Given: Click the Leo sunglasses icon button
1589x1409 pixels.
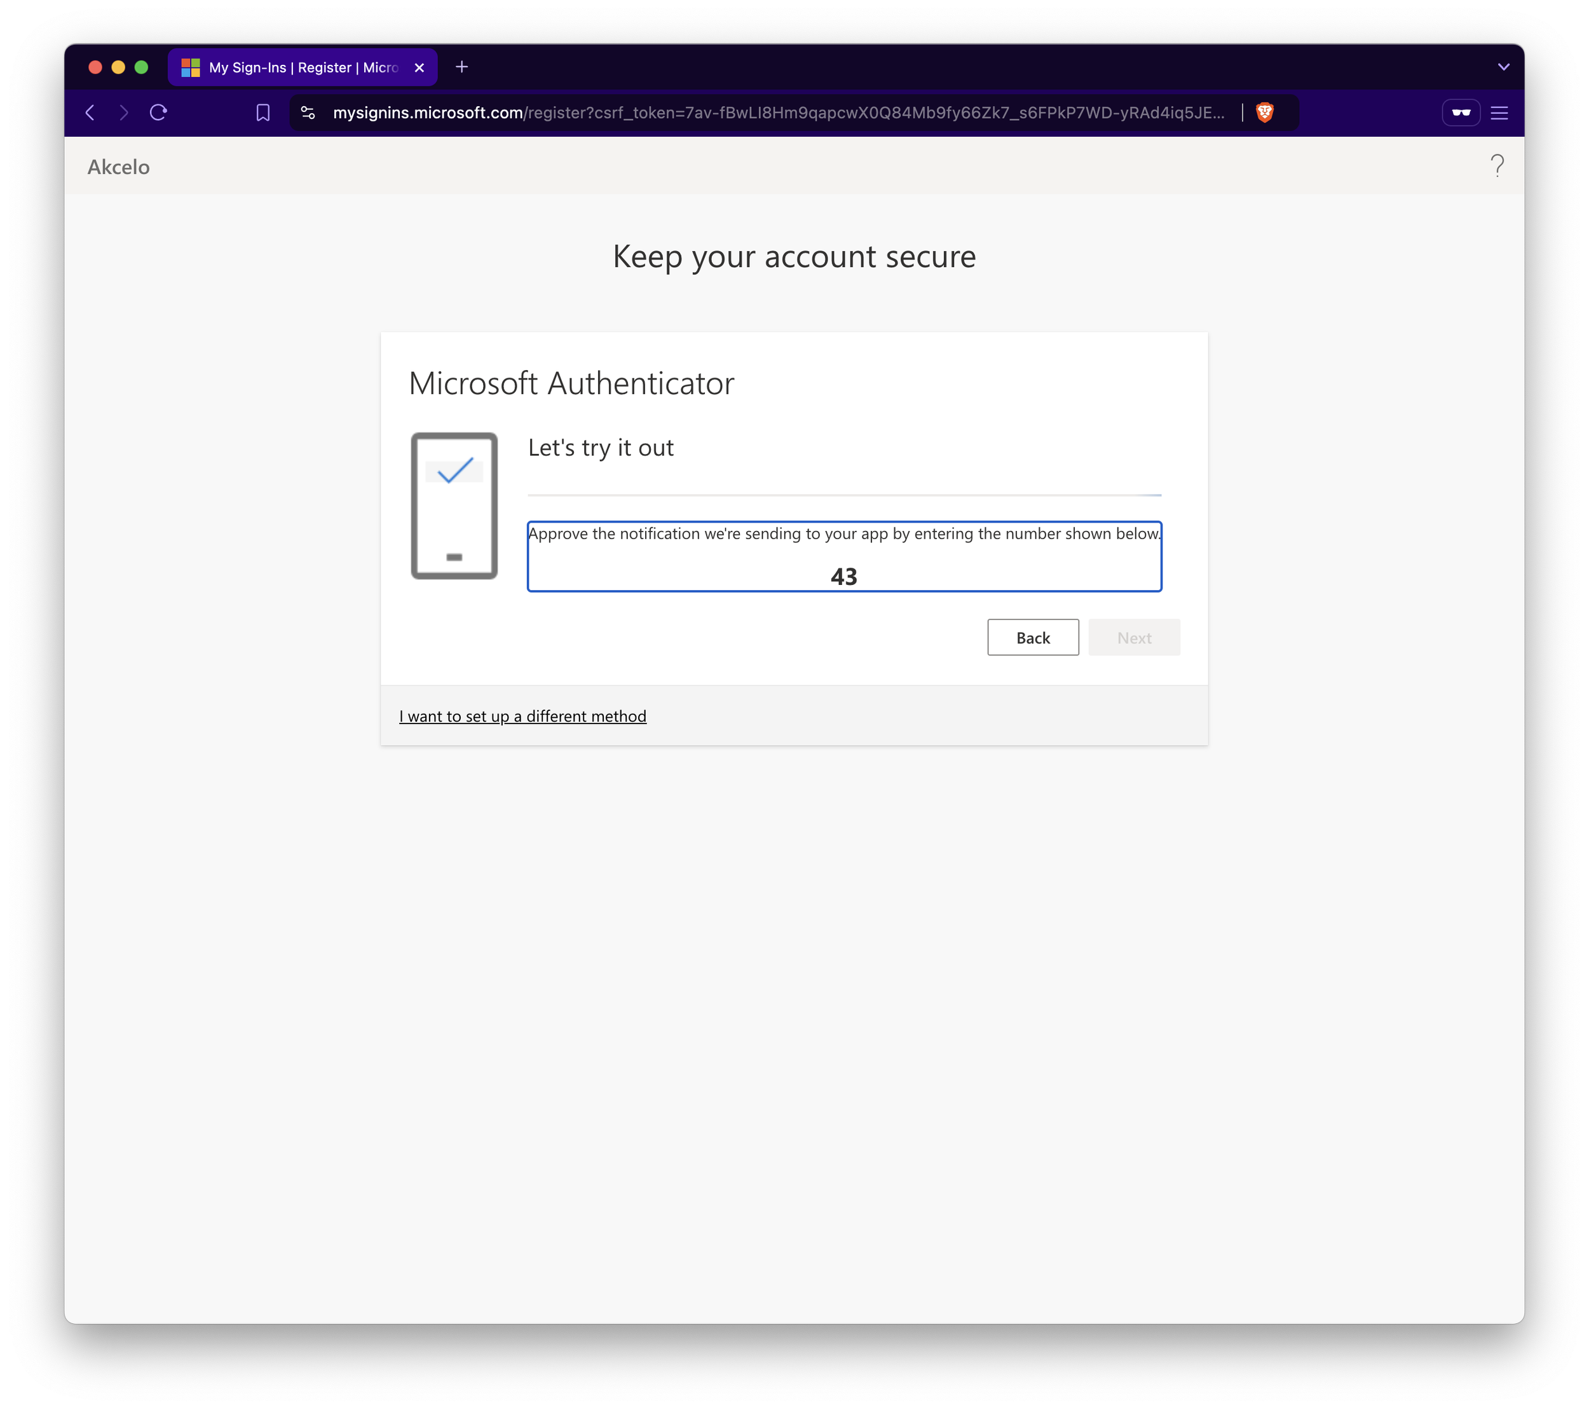Looking at the screenshot, I should tap(1461, 113).
